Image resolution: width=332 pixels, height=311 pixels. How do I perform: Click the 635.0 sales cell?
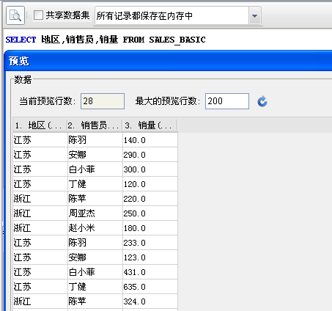pos(150,287)
